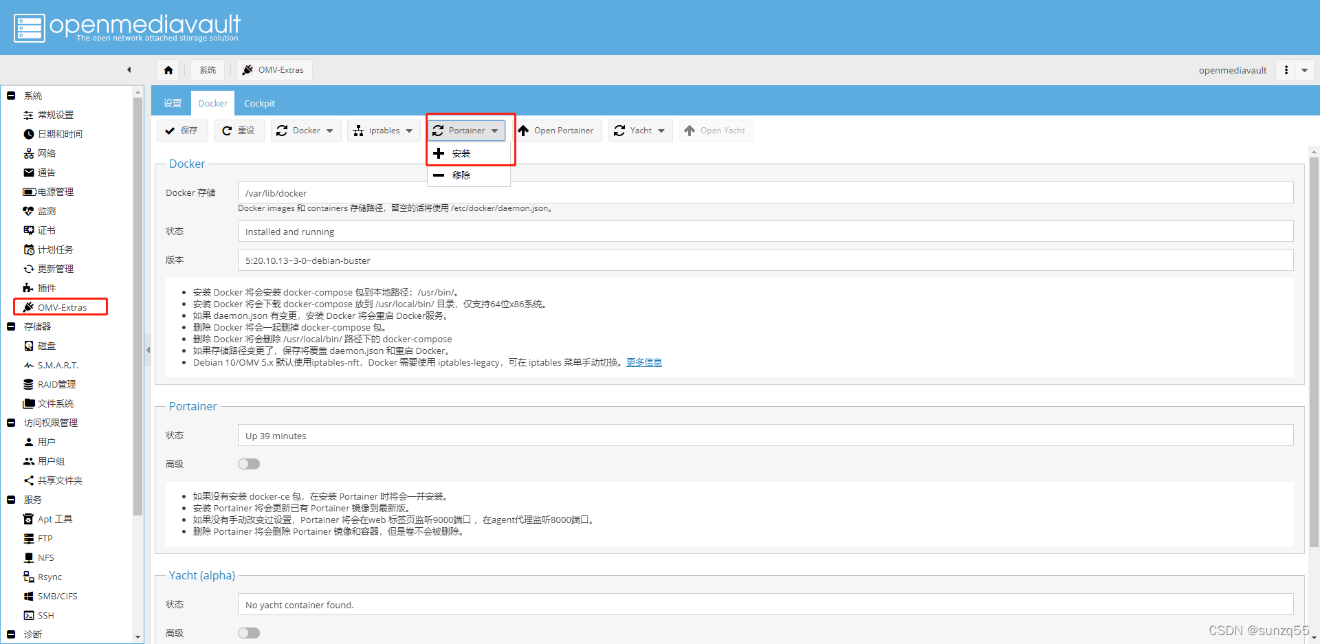The height and width of the screenshot is (644, 1320).
Task: Collapse the sidebar with the left arrow
Action: click(x=129, y=70)
